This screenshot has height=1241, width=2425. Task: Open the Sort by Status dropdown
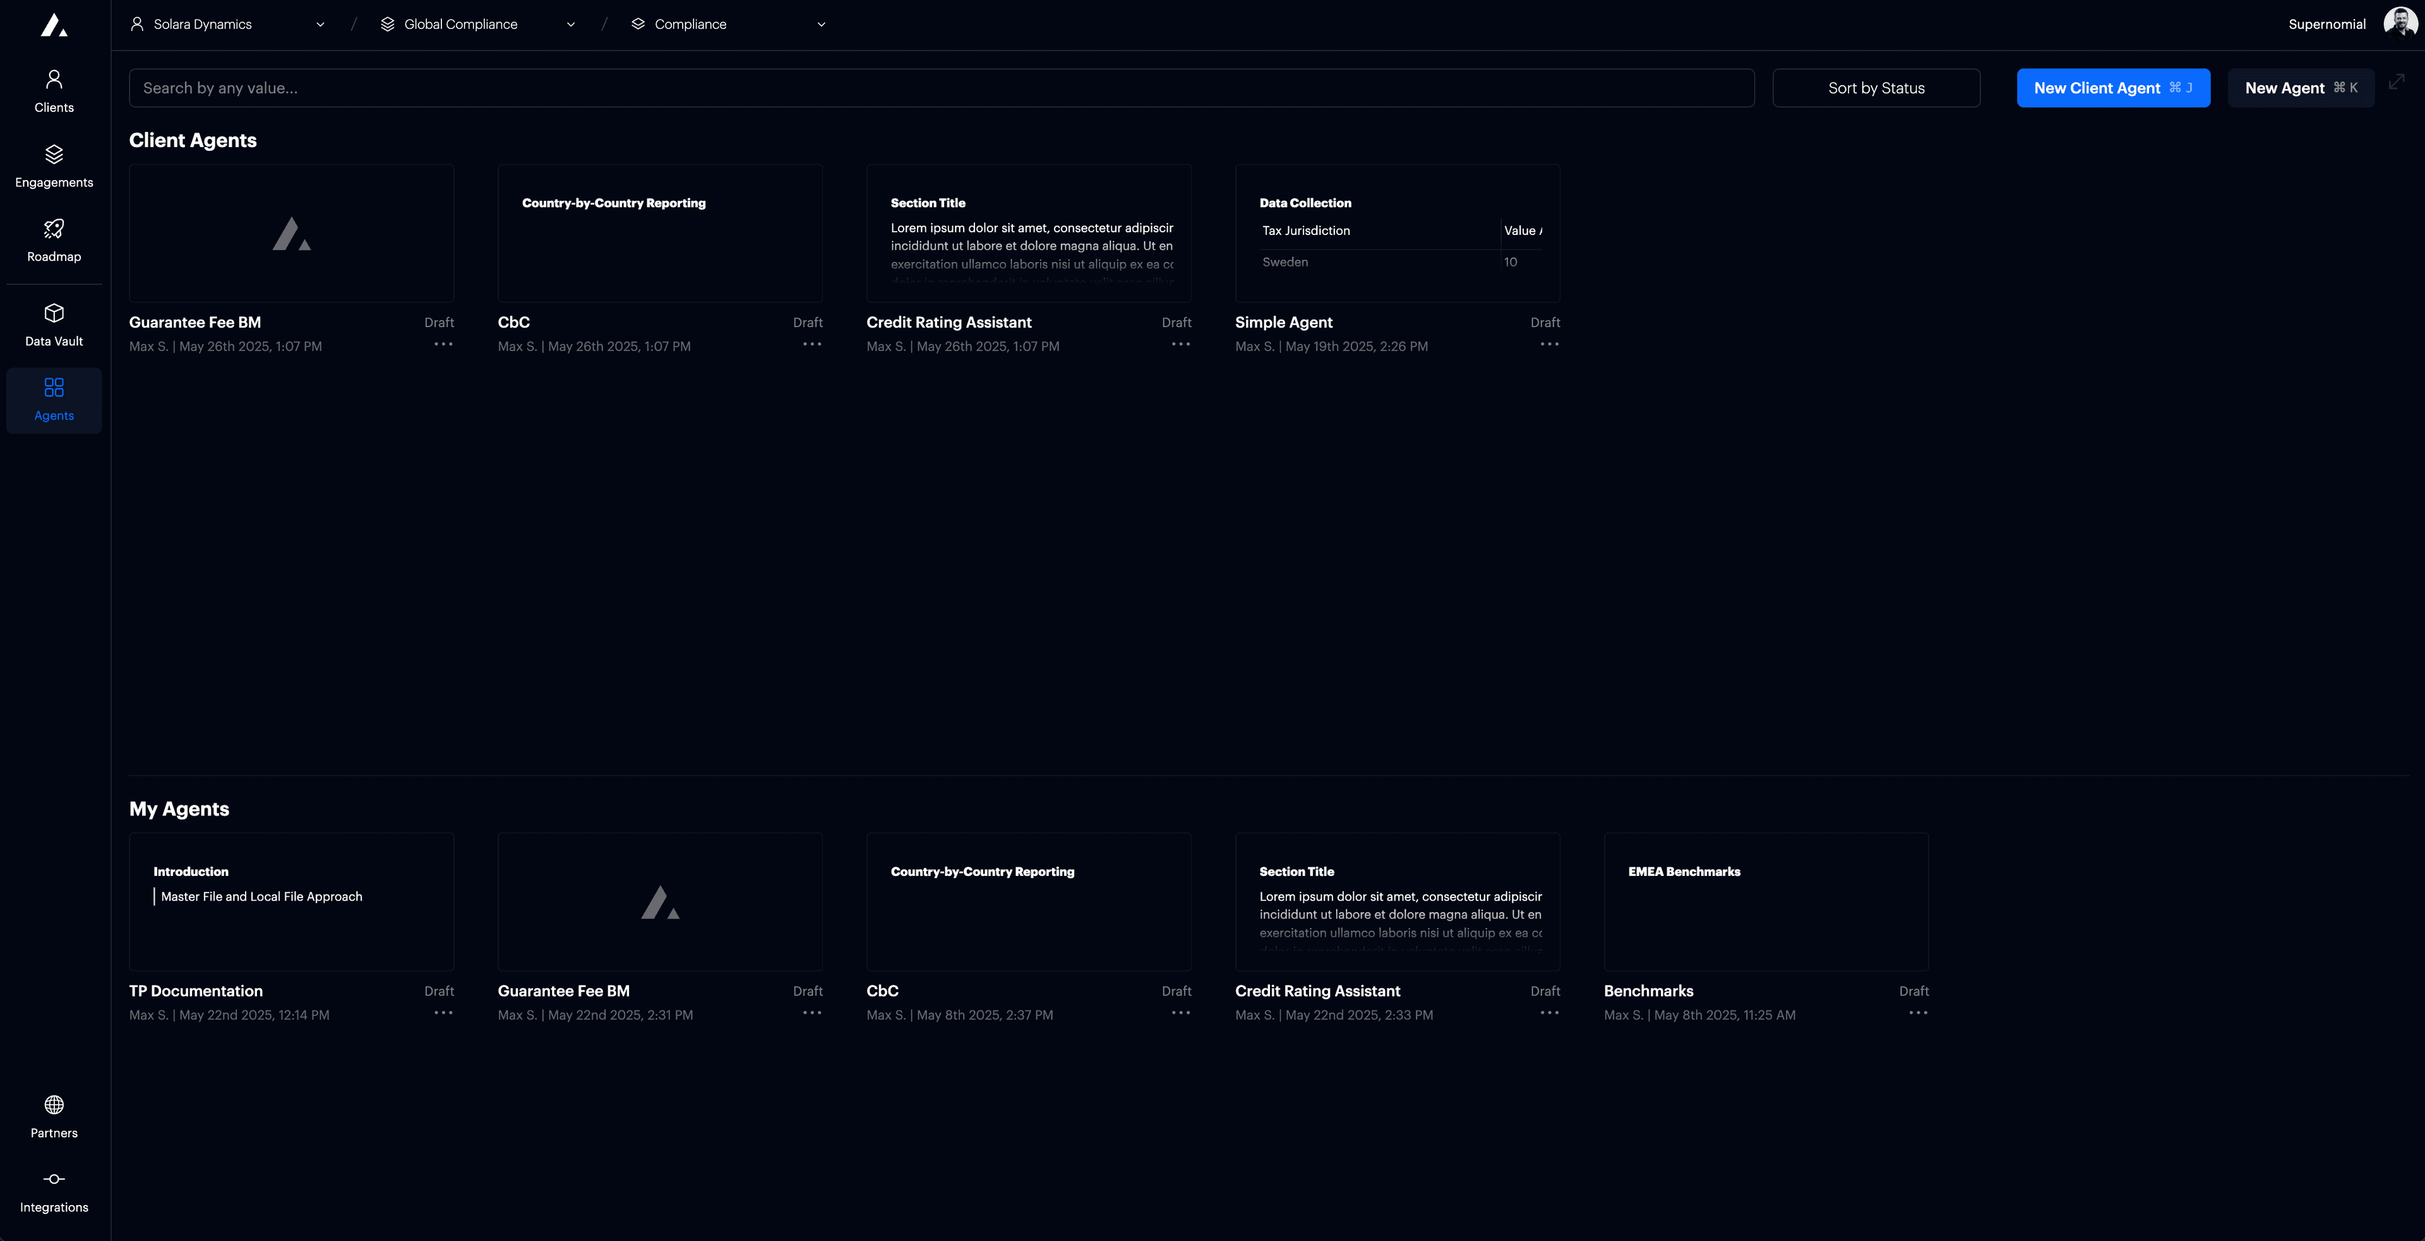1875,88
